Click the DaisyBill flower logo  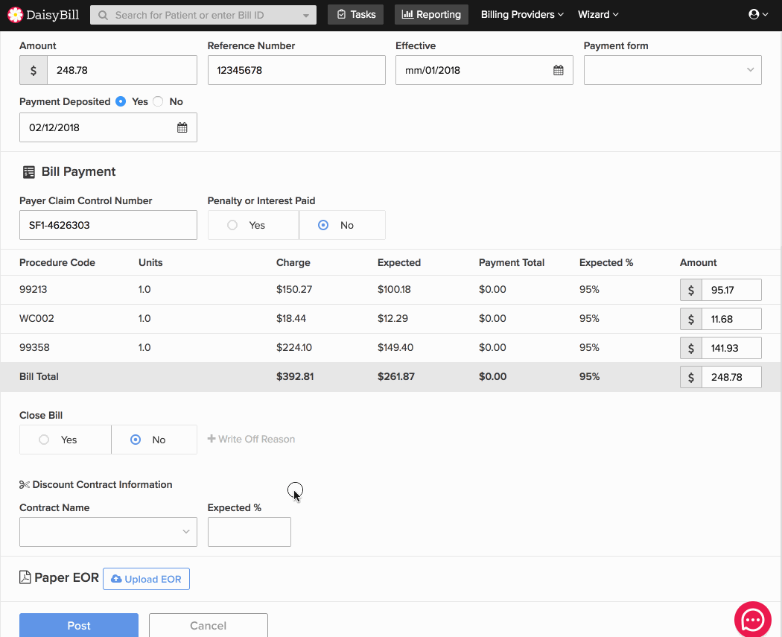coord(15,15)
